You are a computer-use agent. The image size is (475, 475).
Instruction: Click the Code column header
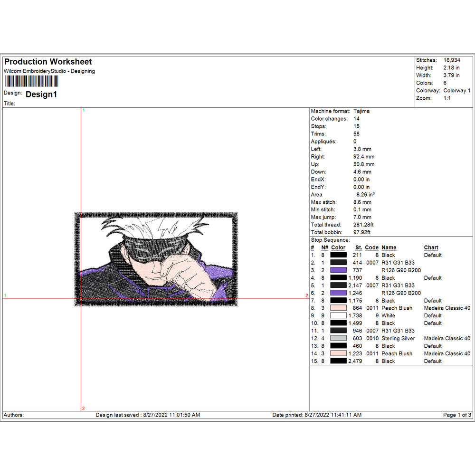tap(371, 247)
